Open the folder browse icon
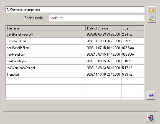The height and width of the screenshot is (124, 160). coord(152,10)
